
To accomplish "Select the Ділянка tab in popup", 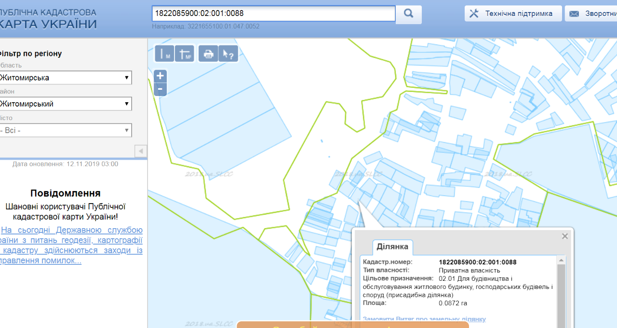I will pyautogui.click(x=392, y=247).
